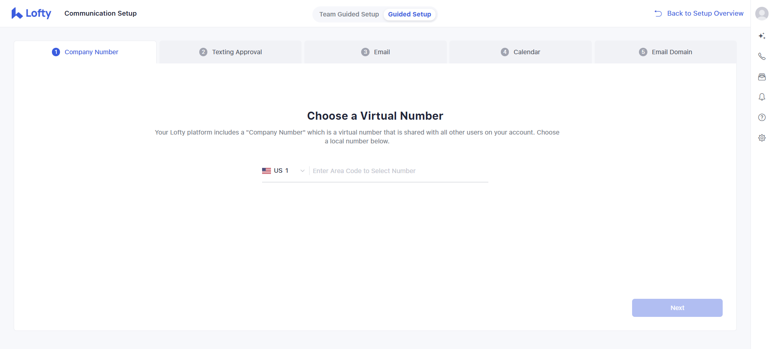
Task: Show notifications via bell icon
Action: click(762, 97)
